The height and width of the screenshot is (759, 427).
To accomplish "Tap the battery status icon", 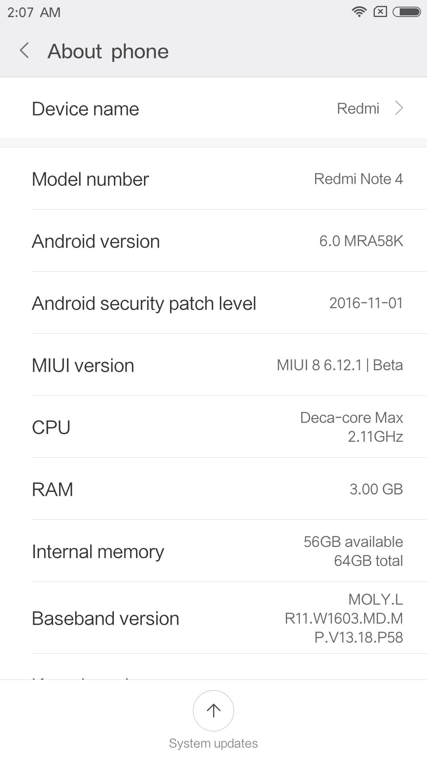I will pos(406,12).
